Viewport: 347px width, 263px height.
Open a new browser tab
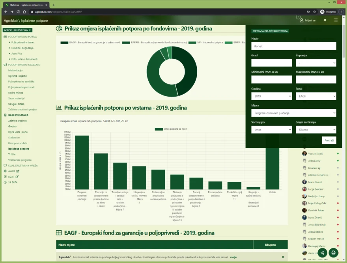coord(54,5)
